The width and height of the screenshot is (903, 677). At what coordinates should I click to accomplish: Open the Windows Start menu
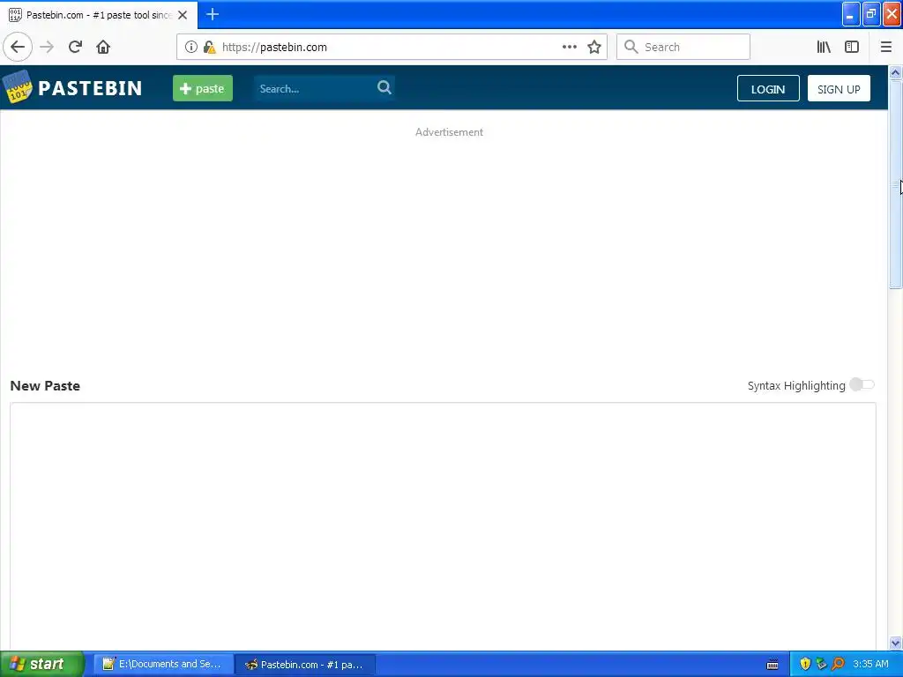coord(42,664)
